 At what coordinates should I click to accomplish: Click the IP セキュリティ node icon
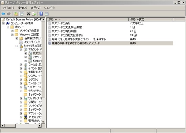(x=25, y=117)
